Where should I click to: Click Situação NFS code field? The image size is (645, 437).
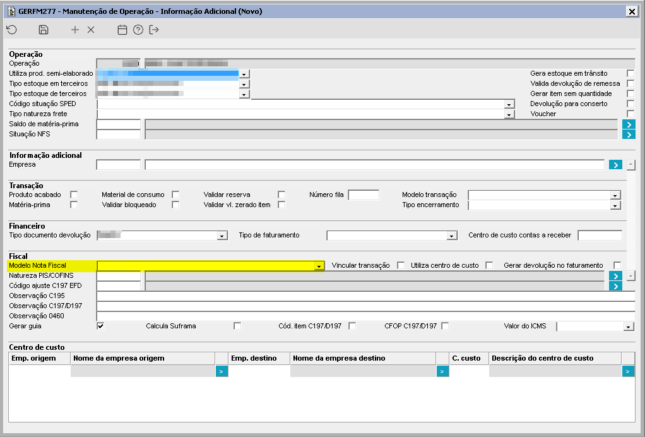click(x=119, y=134)
